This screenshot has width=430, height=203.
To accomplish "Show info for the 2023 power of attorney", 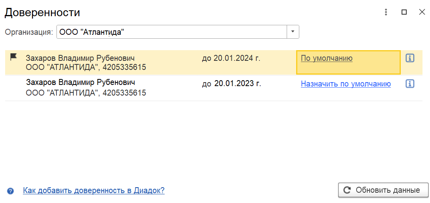I will tap(410, 84).
